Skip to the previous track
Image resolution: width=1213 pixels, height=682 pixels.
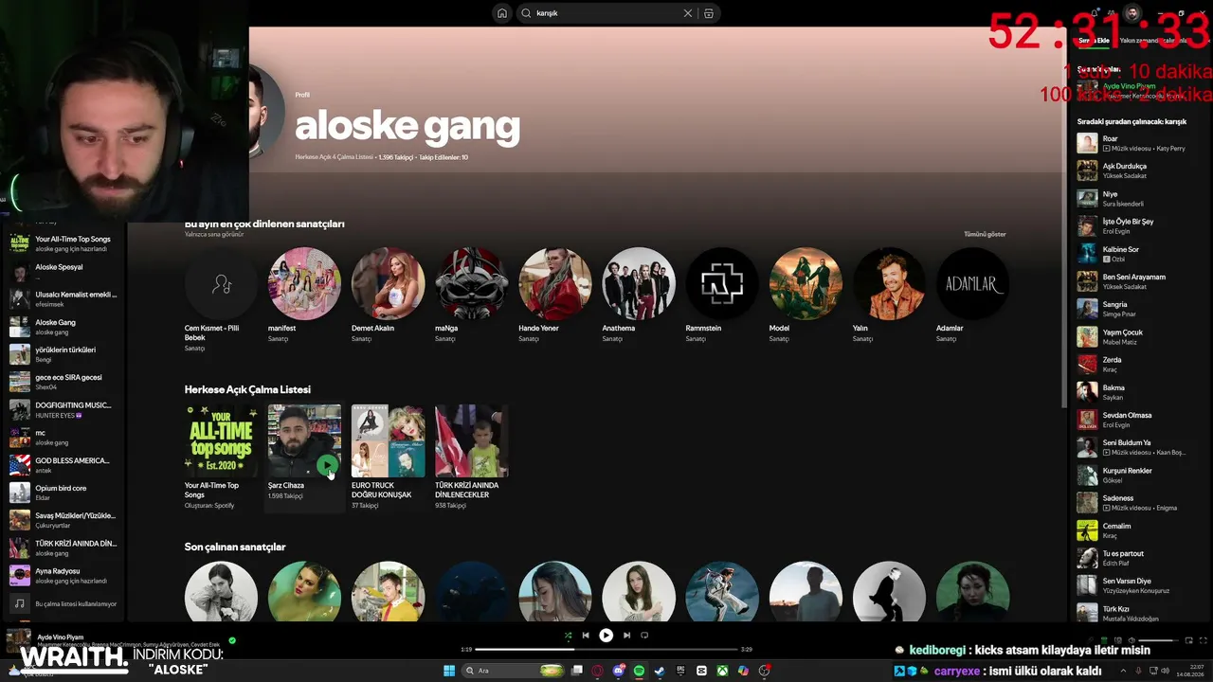[586, 636]
